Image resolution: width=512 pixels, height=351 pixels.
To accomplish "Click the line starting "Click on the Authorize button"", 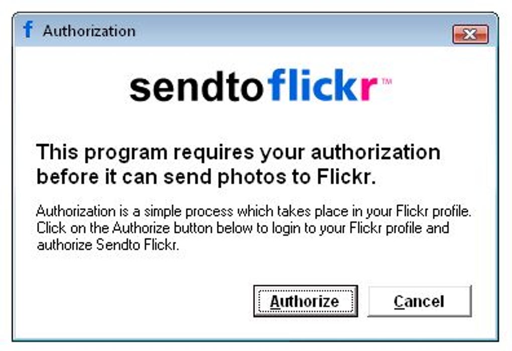I will click(242, 228).
